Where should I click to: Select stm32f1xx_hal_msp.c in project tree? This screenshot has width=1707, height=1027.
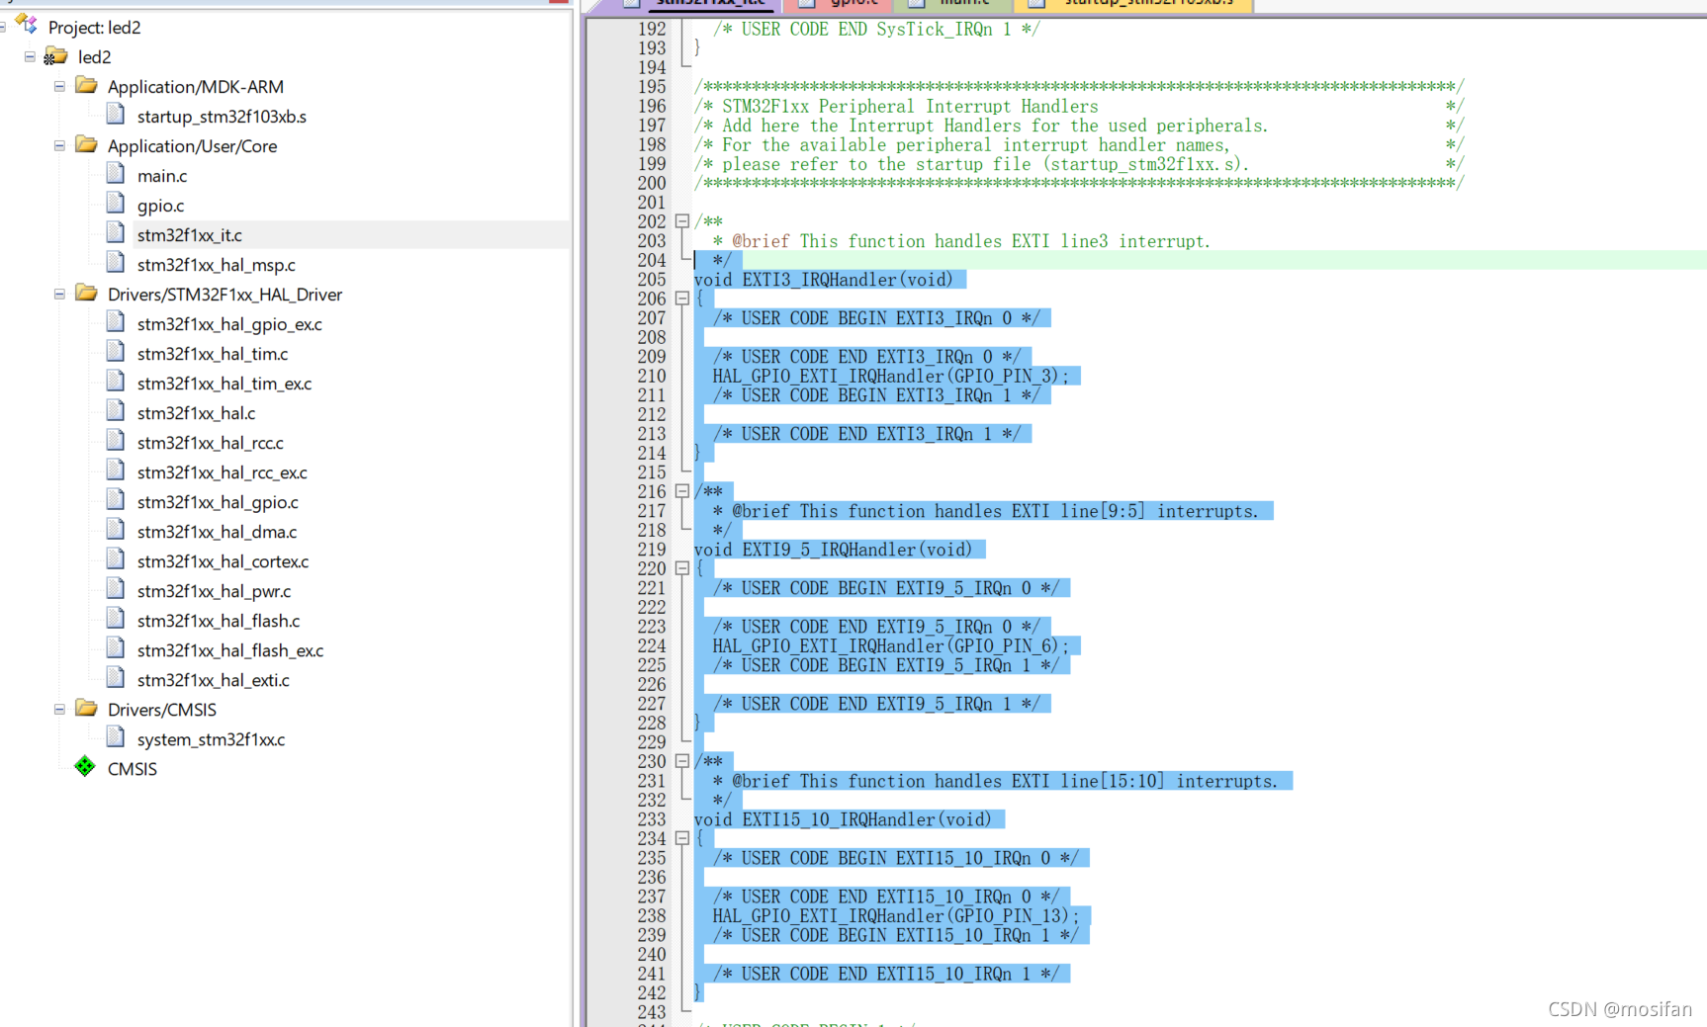(216, 265)
